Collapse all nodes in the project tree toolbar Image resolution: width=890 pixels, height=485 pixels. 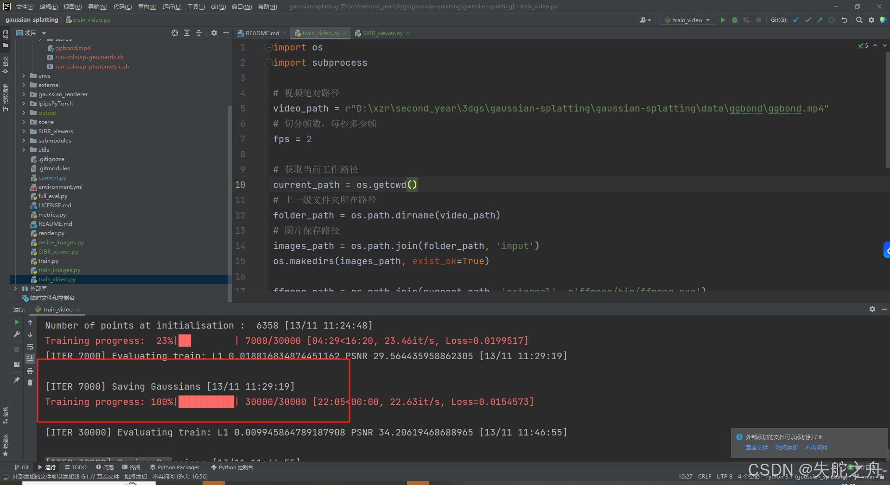pyautogui.click(x=199, y=33)
